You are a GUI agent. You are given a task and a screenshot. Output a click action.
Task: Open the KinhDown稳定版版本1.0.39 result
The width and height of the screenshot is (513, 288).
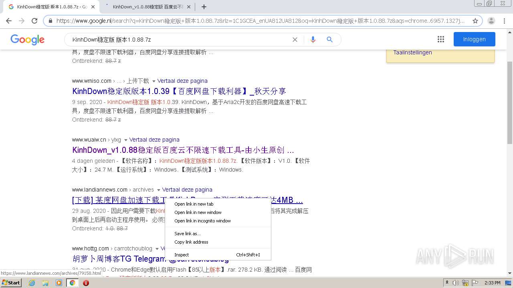pos(179,91)
